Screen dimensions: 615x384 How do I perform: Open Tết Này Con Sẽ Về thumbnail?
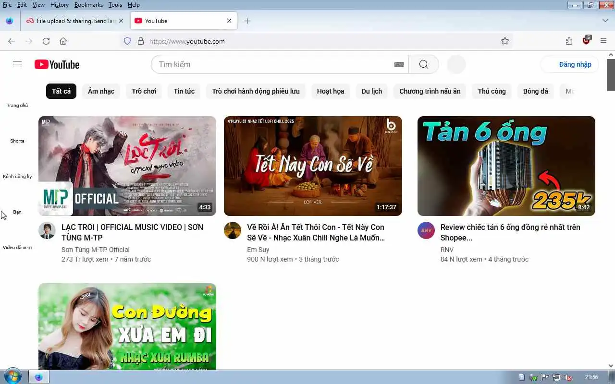point(313,166)
